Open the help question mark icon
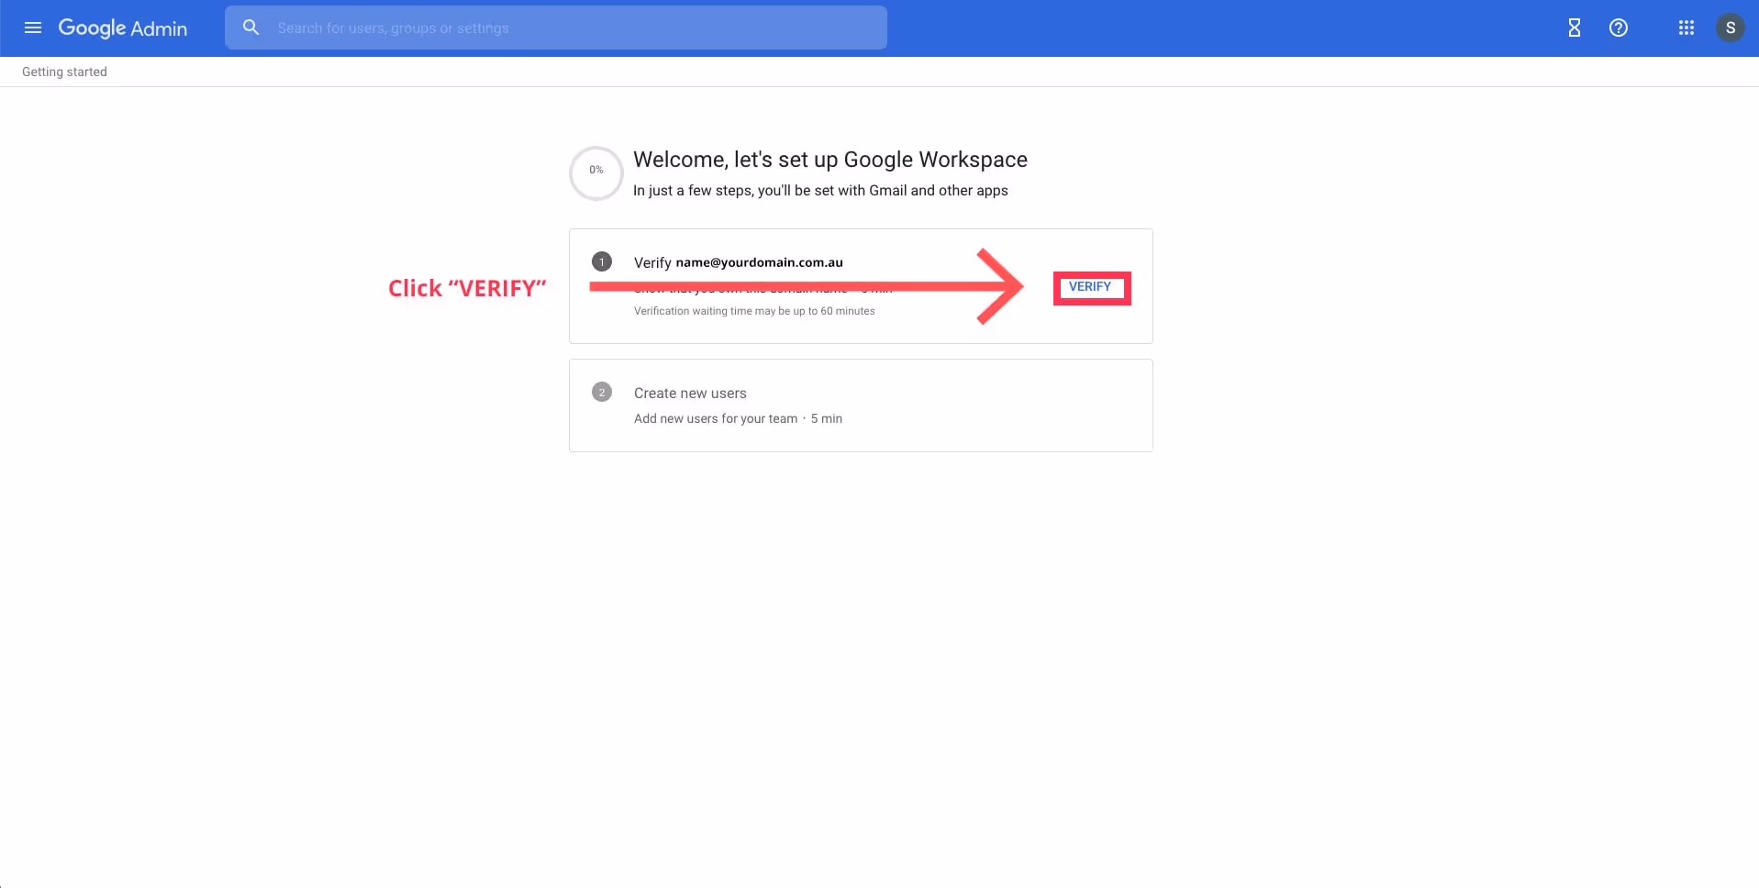 click(1619, 28)
